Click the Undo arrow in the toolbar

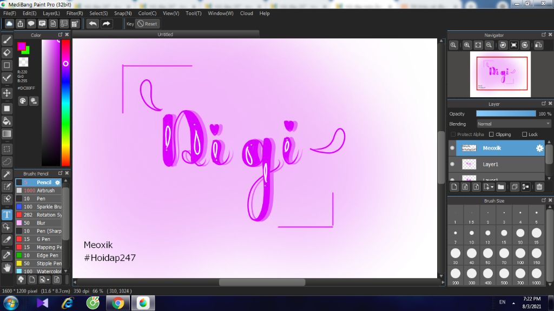pos(92,23)
